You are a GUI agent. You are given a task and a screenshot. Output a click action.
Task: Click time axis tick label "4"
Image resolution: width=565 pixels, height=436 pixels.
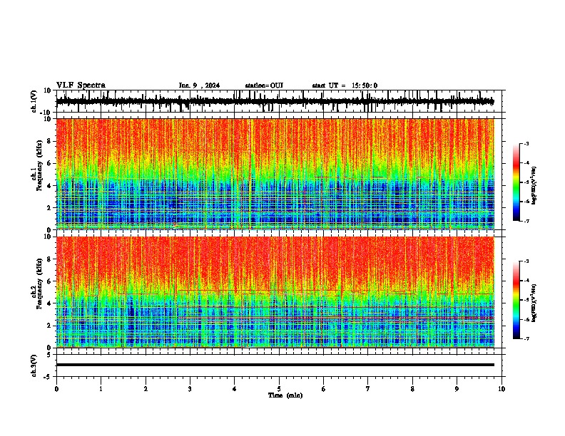point(235,389)
